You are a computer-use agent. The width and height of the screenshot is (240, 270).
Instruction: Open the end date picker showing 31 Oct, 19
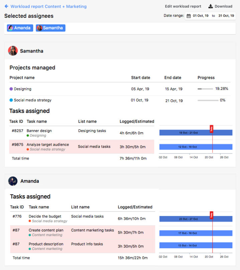point(227,15)
